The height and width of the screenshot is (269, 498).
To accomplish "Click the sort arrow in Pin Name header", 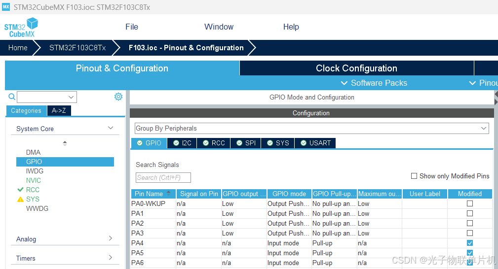I will tap(169, 193).
